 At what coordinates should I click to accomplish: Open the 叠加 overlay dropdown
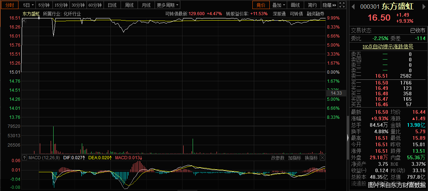[x=279, y=5]
